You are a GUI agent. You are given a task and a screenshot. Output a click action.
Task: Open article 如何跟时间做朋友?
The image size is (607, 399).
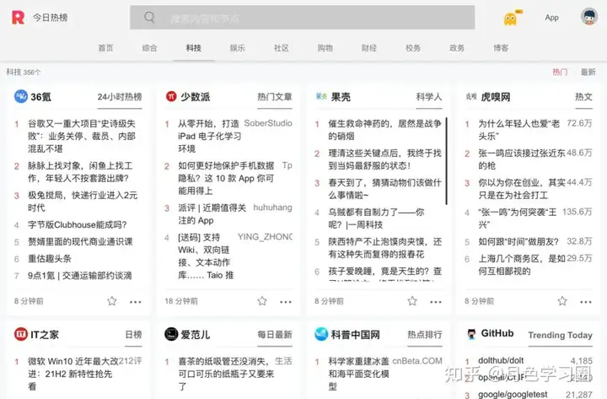518,242
